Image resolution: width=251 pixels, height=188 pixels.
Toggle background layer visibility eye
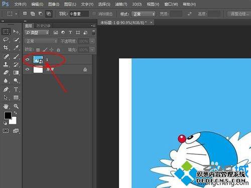point(27,69)
